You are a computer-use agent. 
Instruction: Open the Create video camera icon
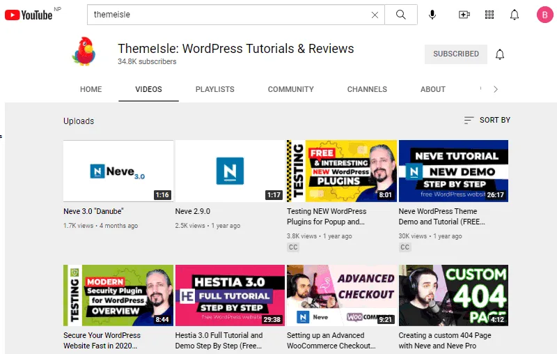(464, 15)
